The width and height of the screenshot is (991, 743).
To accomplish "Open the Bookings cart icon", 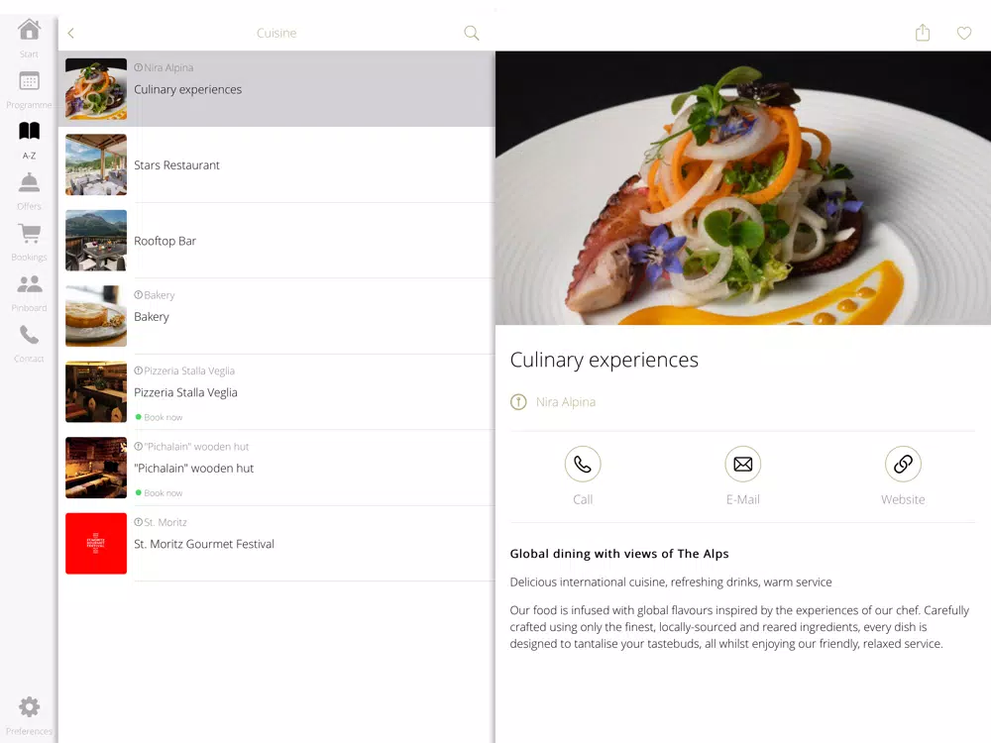I will [29, 233].
